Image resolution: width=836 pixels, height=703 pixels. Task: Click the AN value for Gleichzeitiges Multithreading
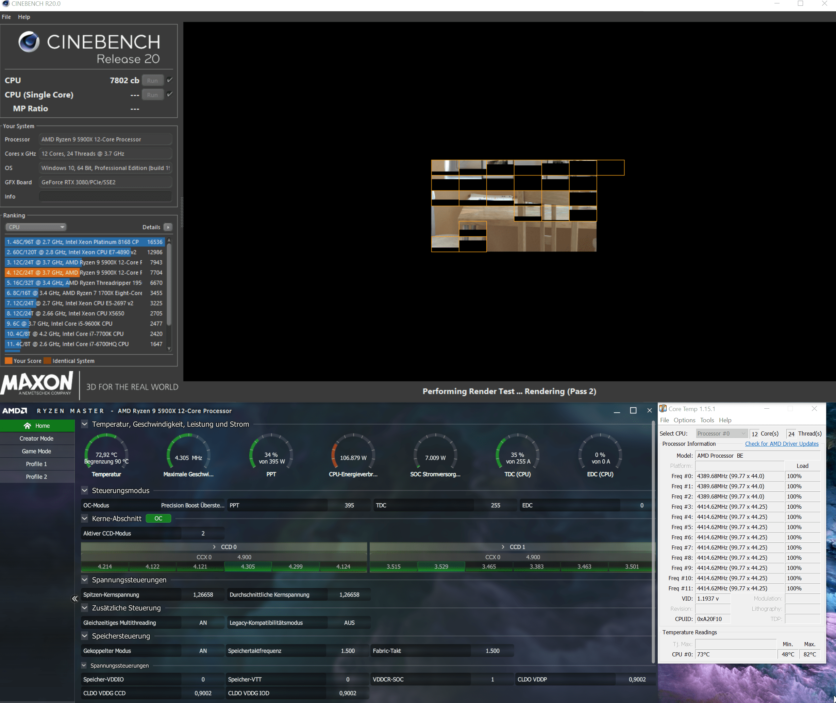point(203,622)
